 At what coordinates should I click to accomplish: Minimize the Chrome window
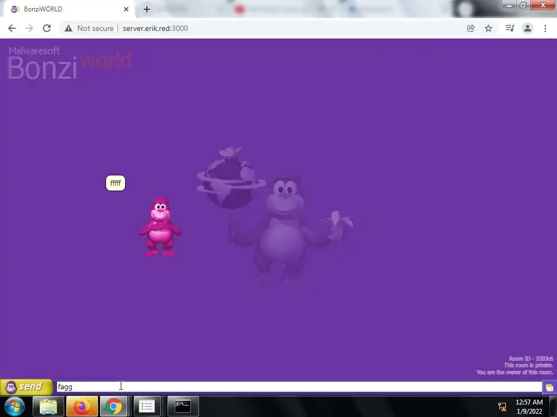tap(509, 5)
